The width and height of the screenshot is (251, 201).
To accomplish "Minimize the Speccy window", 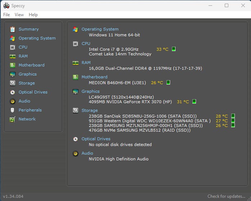I will pyautogui.click(x=210, y=6).
